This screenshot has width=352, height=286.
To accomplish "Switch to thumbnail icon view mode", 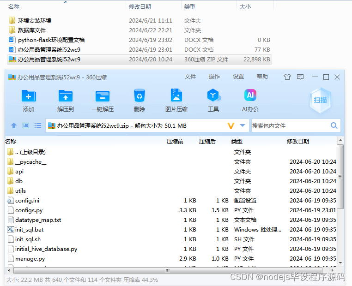I will pyautogui.click(x=26, y=125).
